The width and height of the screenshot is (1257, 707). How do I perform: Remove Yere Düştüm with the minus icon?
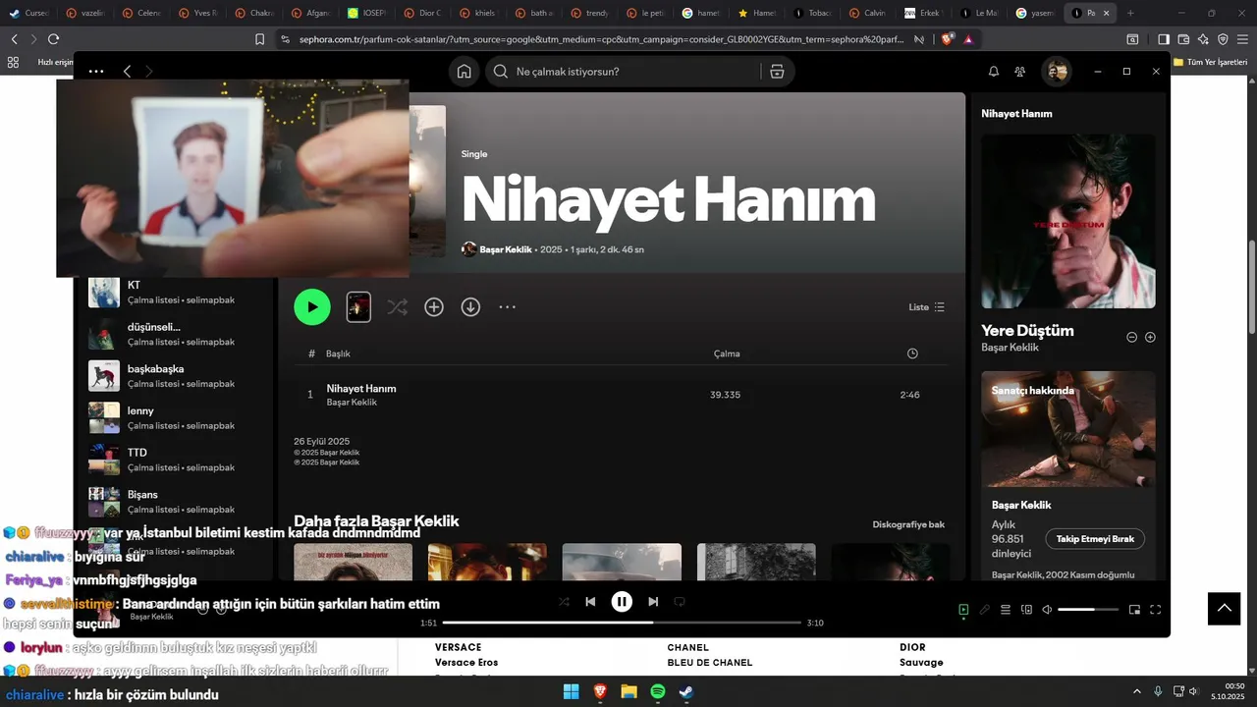tap(1131, 337)
